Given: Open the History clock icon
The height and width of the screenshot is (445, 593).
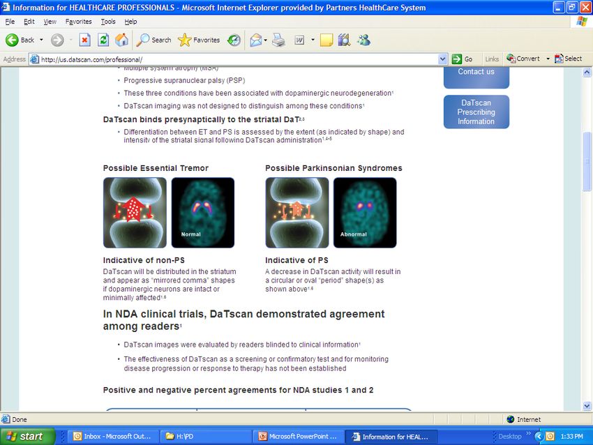Looking at the screenshot, I should click(x=234, y=40).
